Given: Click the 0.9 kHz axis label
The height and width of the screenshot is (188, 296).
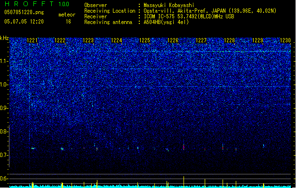Looking at the screenshot, I should 4,108.
